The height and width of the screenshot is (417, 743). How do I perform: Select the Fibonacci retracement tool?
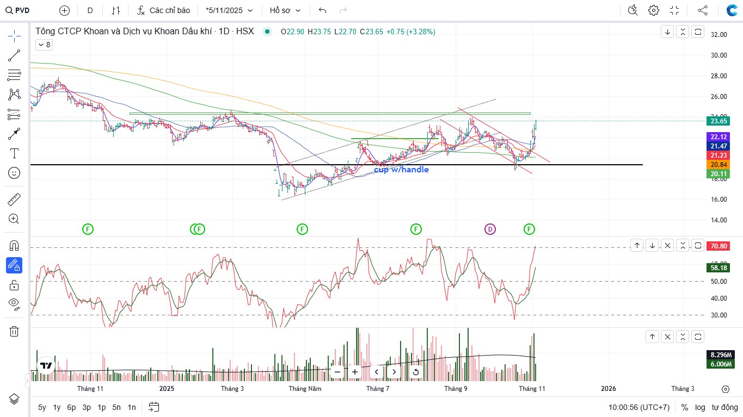[x=14, y=75]
